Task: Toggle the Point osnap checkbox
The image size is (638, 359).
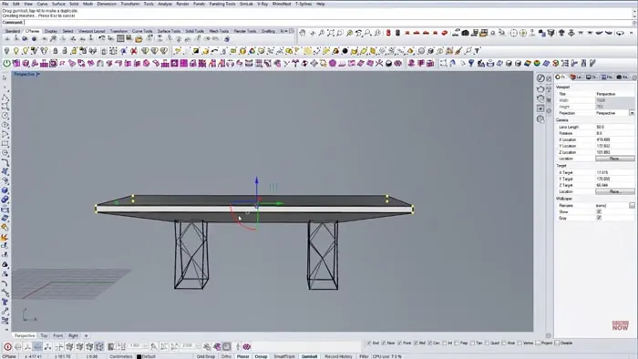Action: [399, 344]
